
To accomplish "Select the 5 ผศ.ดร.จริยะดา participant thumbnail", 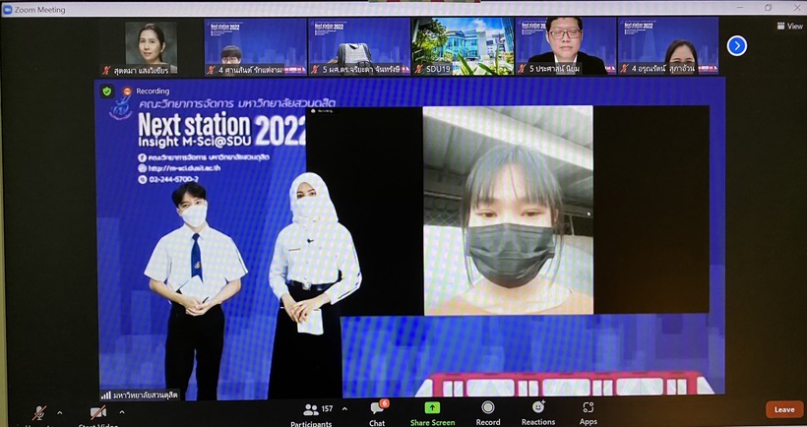I will [359, 47].
